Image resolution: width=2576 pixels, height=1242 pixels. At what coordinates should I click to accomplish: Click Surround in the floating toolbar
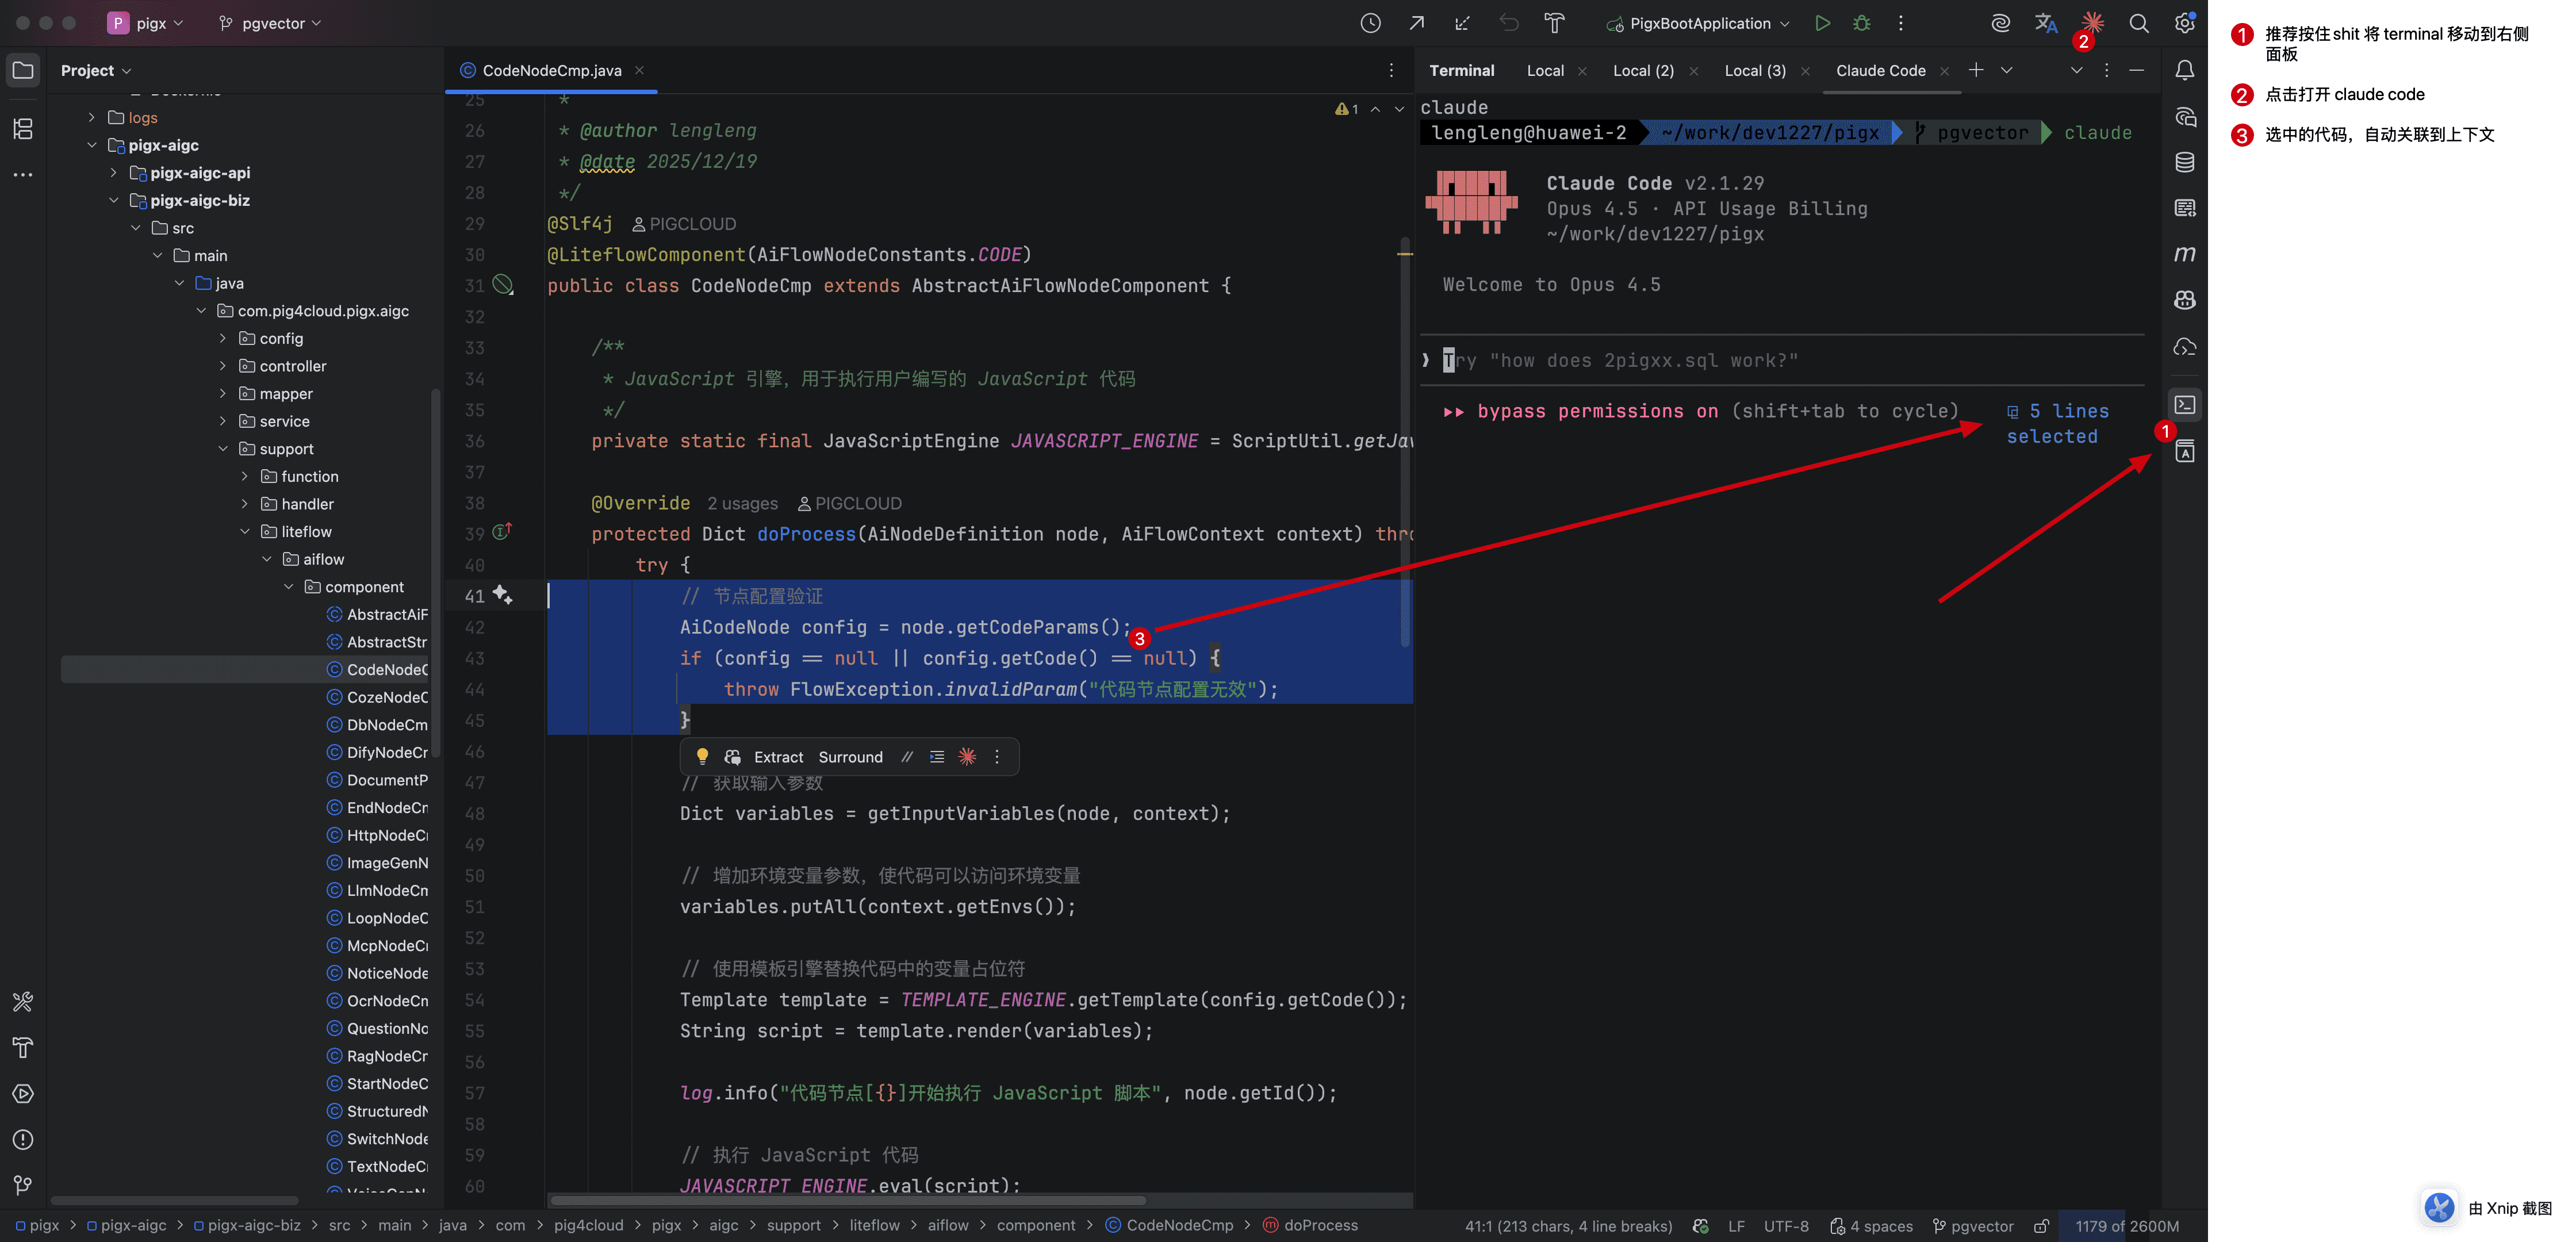850,757
